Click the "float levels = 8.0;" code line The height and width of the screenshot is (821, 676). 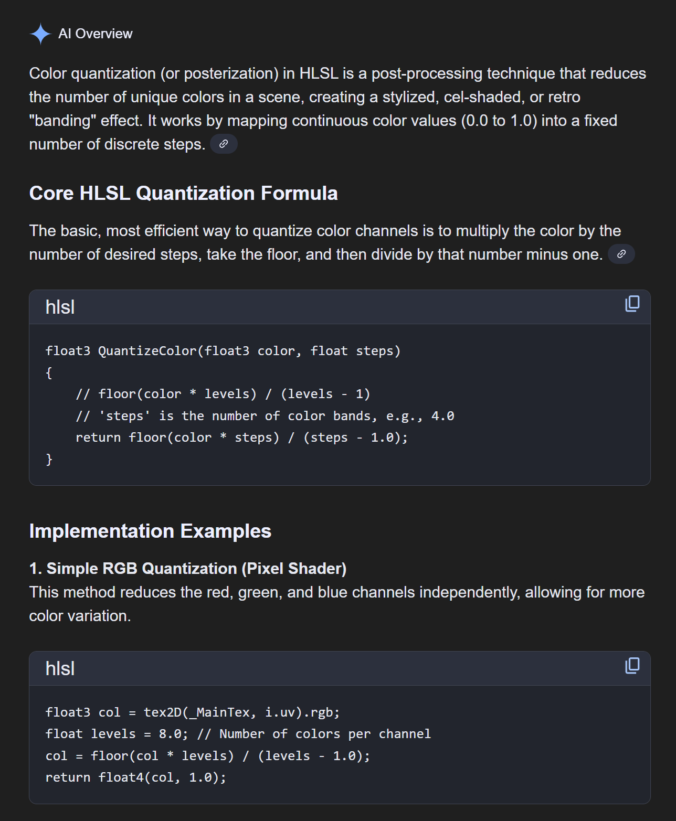pos(238,734)
